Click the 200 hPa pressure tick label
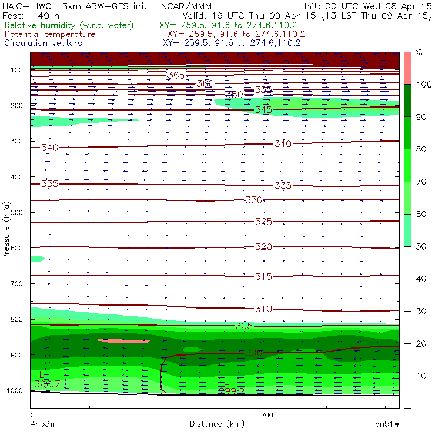This screenshot has width=435, height=435. coord(16,105)
